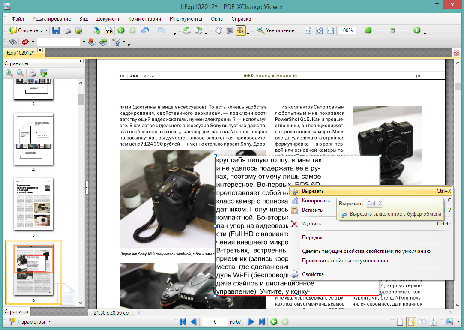The height and width of the screenshot is (330, 464).
Task: Click the Zoom In magnifier tool icon
Action: [260, 30]
